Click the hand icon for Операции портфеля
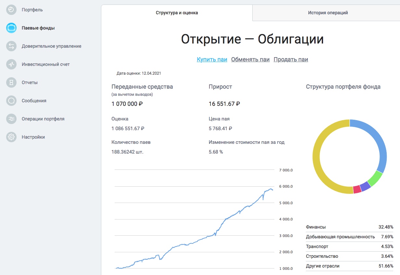Screen dimensions: 400x275 (x=11, y=119)
